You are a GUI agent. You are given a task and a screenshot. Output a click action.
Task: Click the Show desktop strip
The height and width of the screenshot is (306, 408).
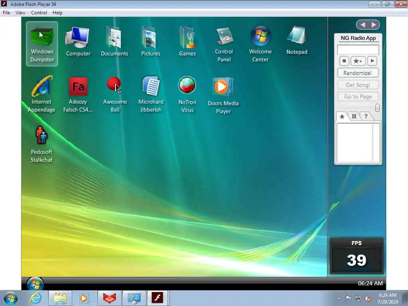405,298
